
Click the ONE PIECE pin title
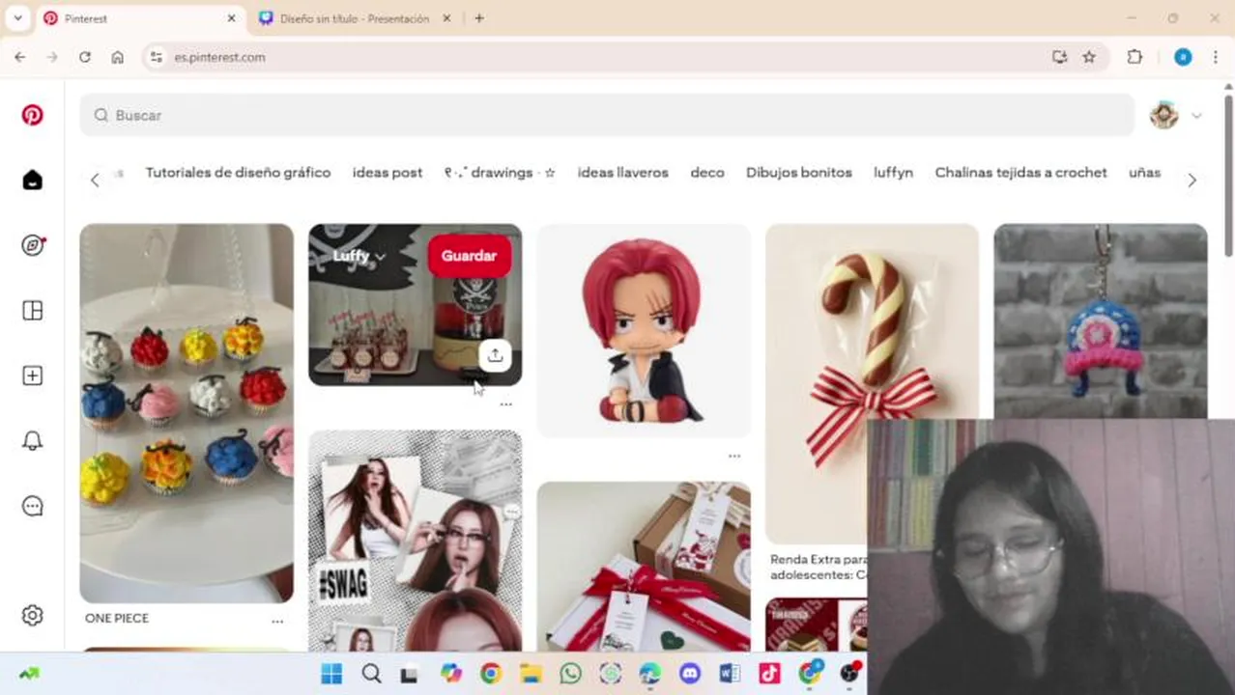pyautogui.click(x=117, y=618)
